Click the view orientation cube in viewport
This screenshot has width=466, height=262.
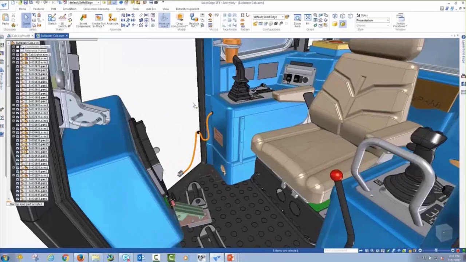pos(444,233)
